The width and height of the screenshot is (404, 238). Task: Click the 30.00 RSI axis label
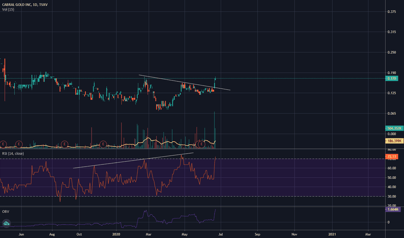coord(391,196)
